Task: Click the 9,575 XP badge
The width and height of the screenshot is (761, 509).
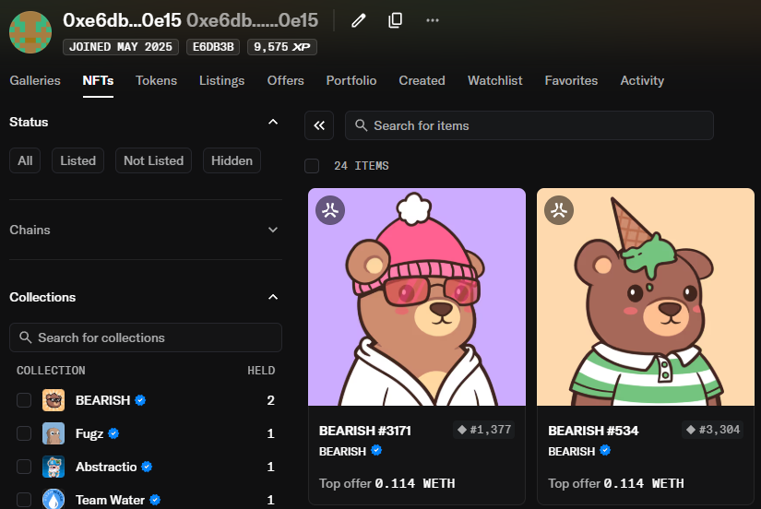Action: point(282,47)
